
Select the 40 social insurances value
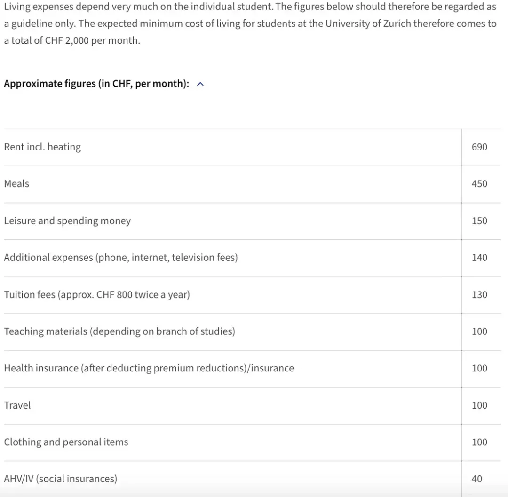476,479
